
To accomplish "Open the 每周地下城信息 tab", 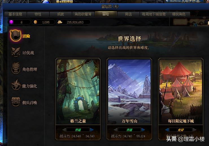I will point(154,14).
